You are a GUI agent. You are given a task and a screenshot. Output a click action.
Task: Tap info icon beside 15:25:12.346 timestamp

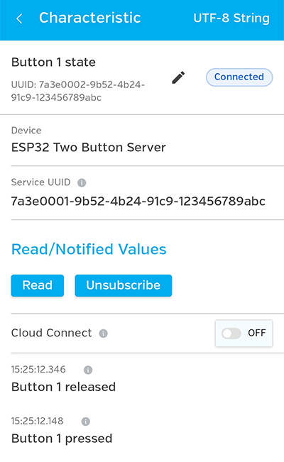pos(88,370)
